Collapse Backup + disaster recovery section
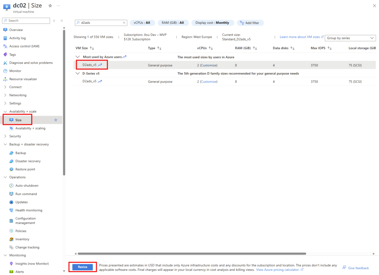This screenshot has width=379, height=275. [5, 144]
